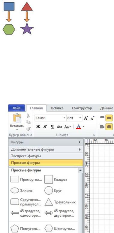Image resolution: width=114 pixels, height=233 pixels.
Task: Select the Эллипс shape
Action: click(x=21, y=190)
